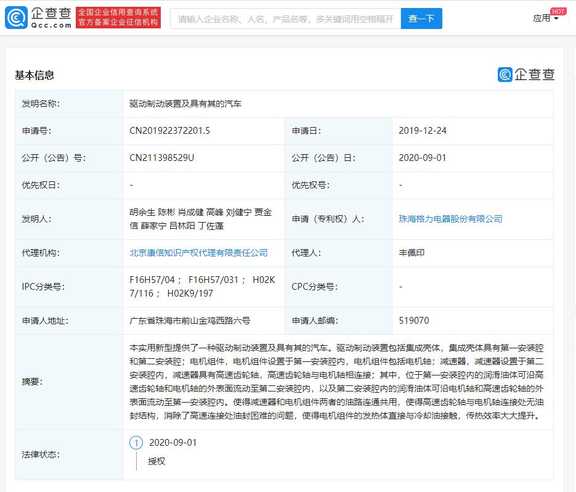
Task: Click the 基本信息 section heading
Action: (x=34, y=75)
